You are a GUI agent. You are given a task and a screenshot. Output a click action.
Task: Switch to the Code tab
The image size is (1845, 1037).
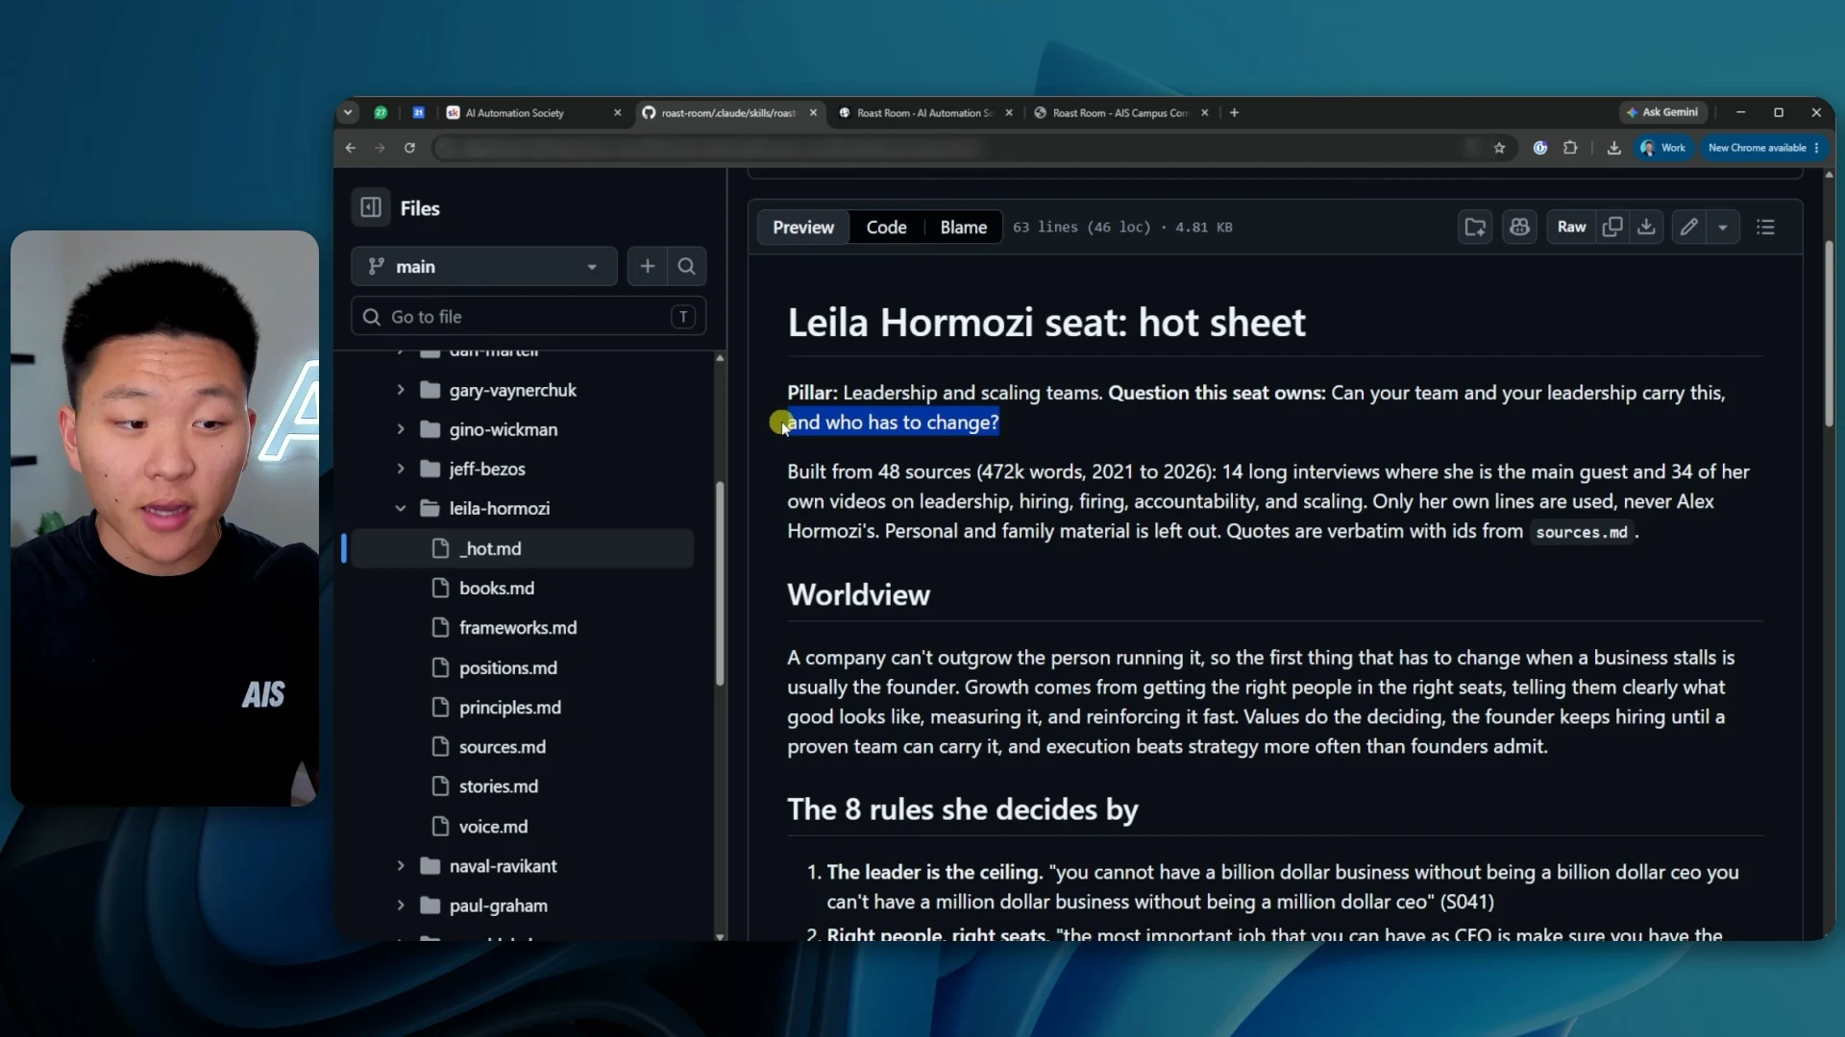(x=886, y=228)
